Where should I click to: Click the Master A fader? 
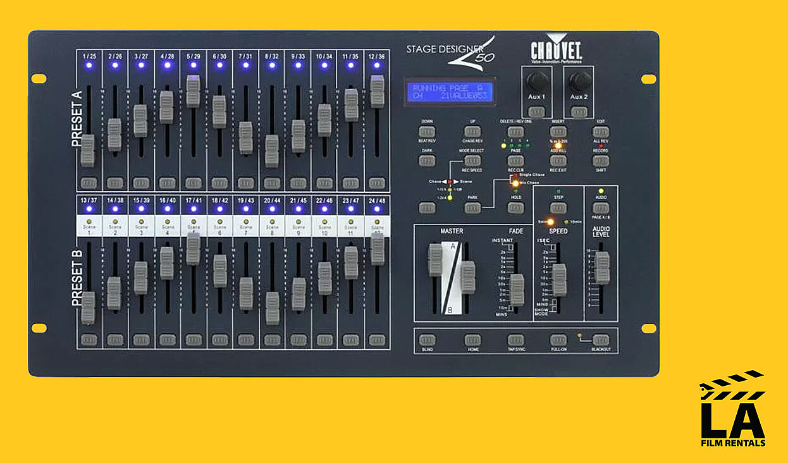(x=435, y=260)
